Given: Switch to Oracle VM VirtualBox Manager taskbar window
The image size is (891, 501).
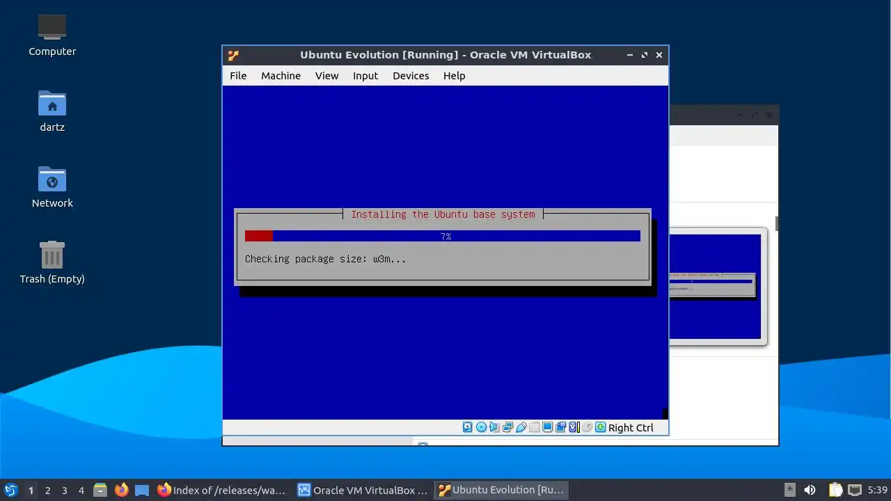Looking at the screenshot, I should [363, 490].
